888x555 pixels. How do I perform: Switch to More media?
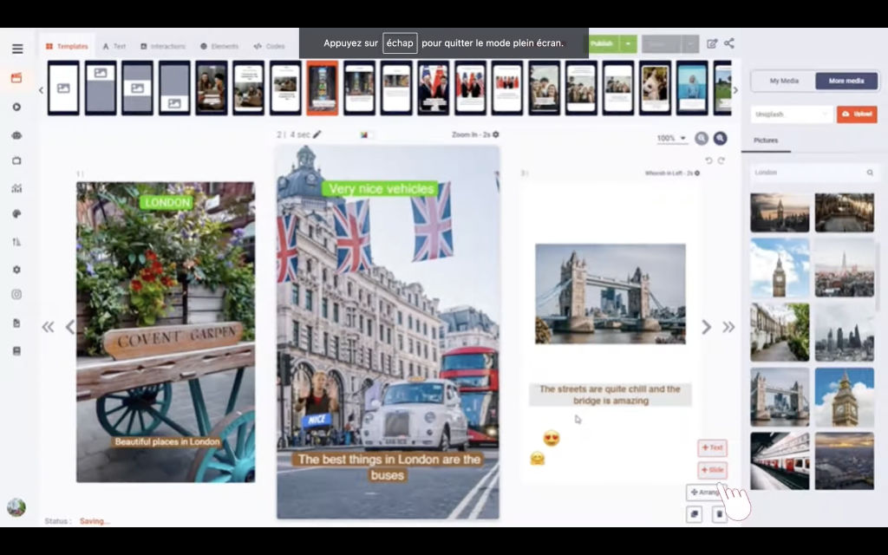click(x=846, y=81)
